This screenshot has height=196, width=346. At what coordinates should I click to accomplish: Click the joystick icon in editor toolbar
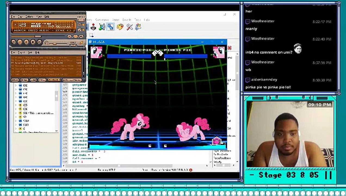point(93,27)
